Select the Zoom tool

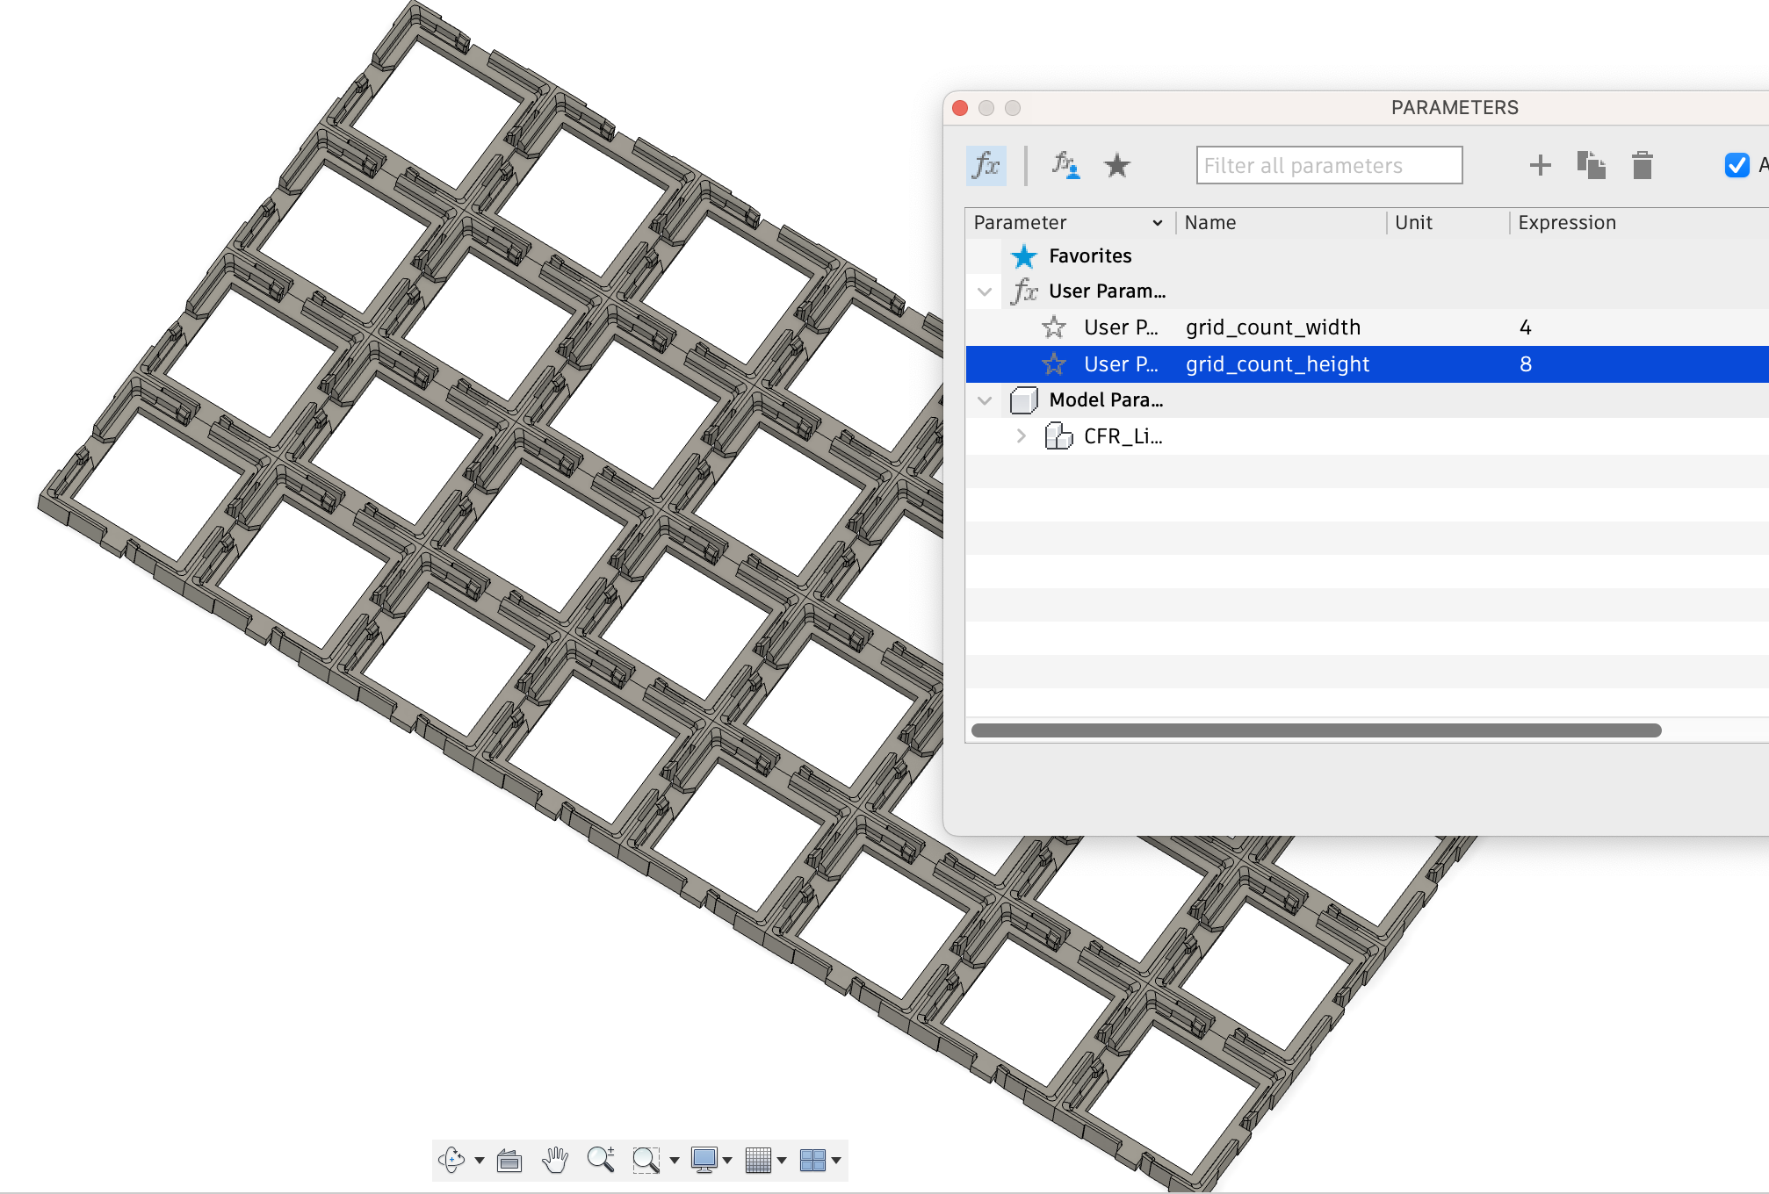[601, 1160]
